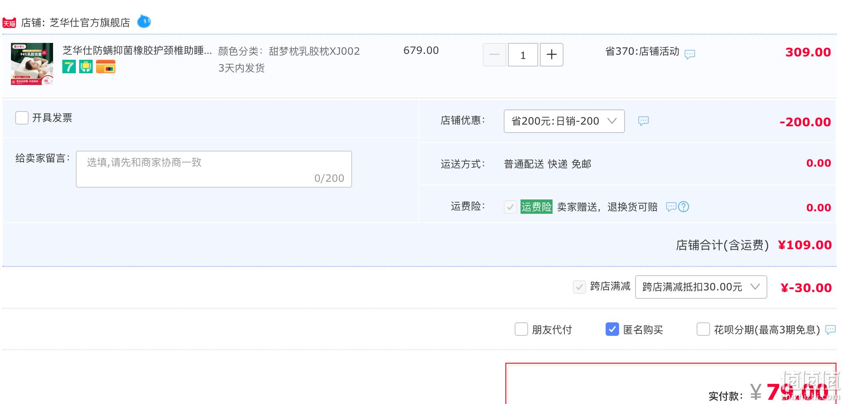The width and height of the screenshot is (844, 404).
Task: Uncheck the 匿名购买 checkbox
Action: (612, 329)
